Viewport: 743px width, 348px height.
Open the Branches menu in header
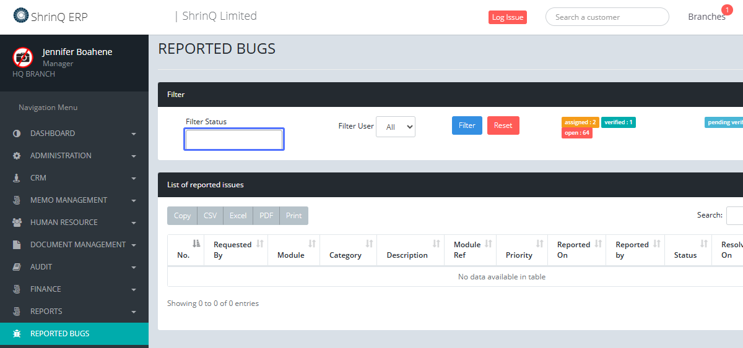click(706, 17)
